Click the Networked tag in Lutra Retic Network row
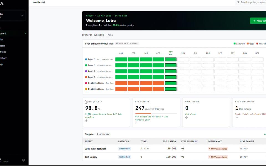 [124, 149]
